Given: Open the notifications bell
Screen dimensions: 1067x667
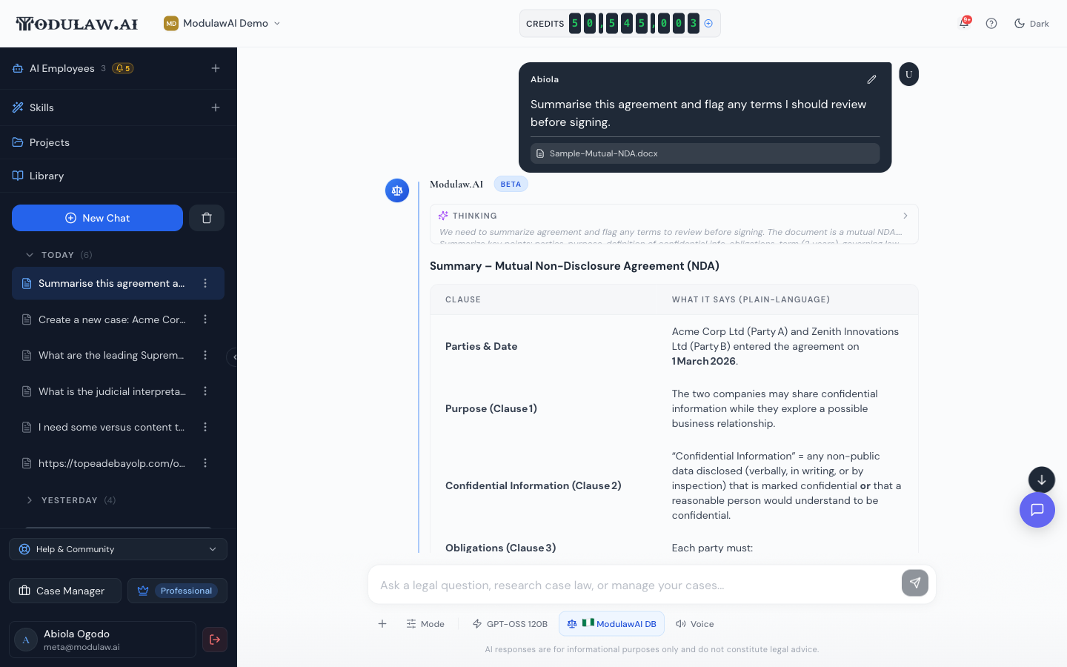Looking at the screenshot, I should [964, 23].
